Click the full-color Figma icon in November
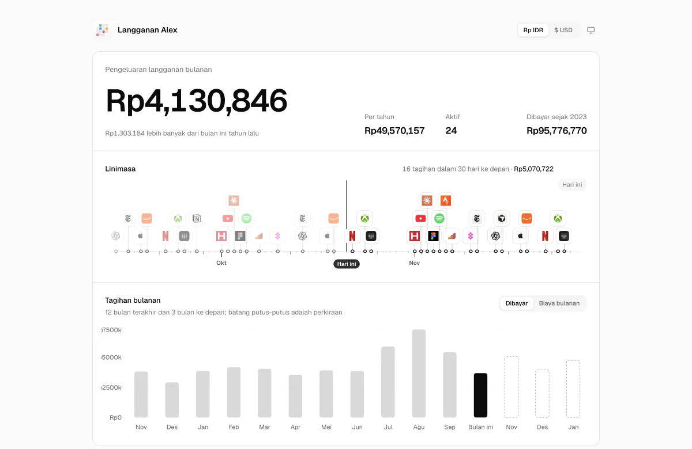This screenshot has width=692, height=449. tap(433, 236)
